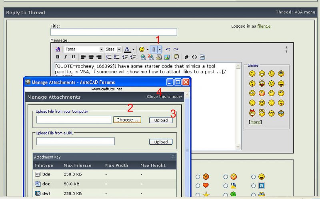
Task: Insert an image using picture icon
Action: tap(167, 57)
